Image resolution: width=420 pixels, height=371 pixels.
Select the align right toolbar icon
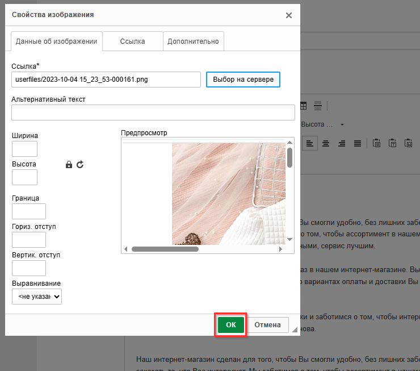click(342, 143)
